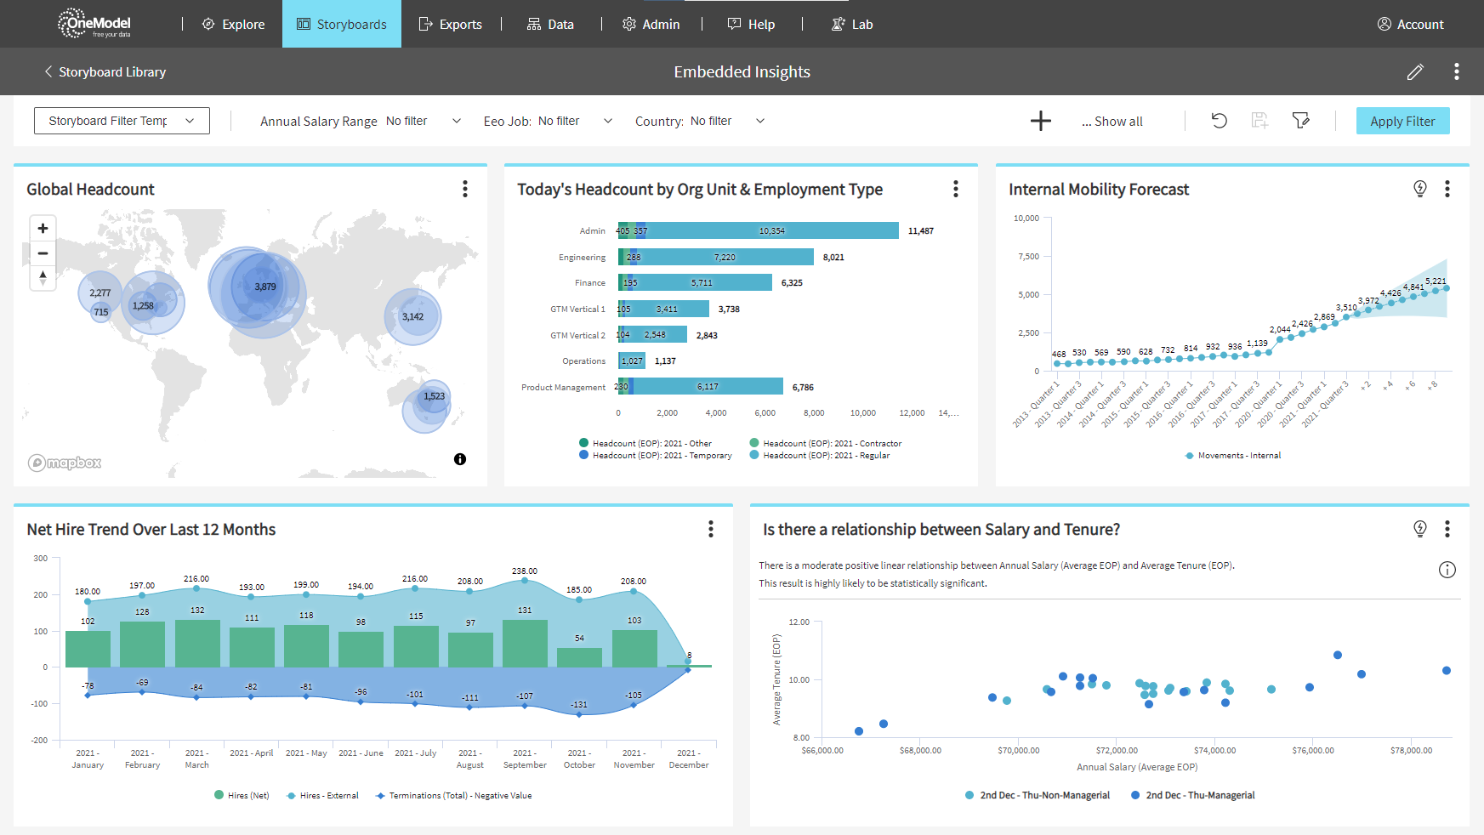Open the kebab menu on Global Headcount tile

[x=465, y=189]
